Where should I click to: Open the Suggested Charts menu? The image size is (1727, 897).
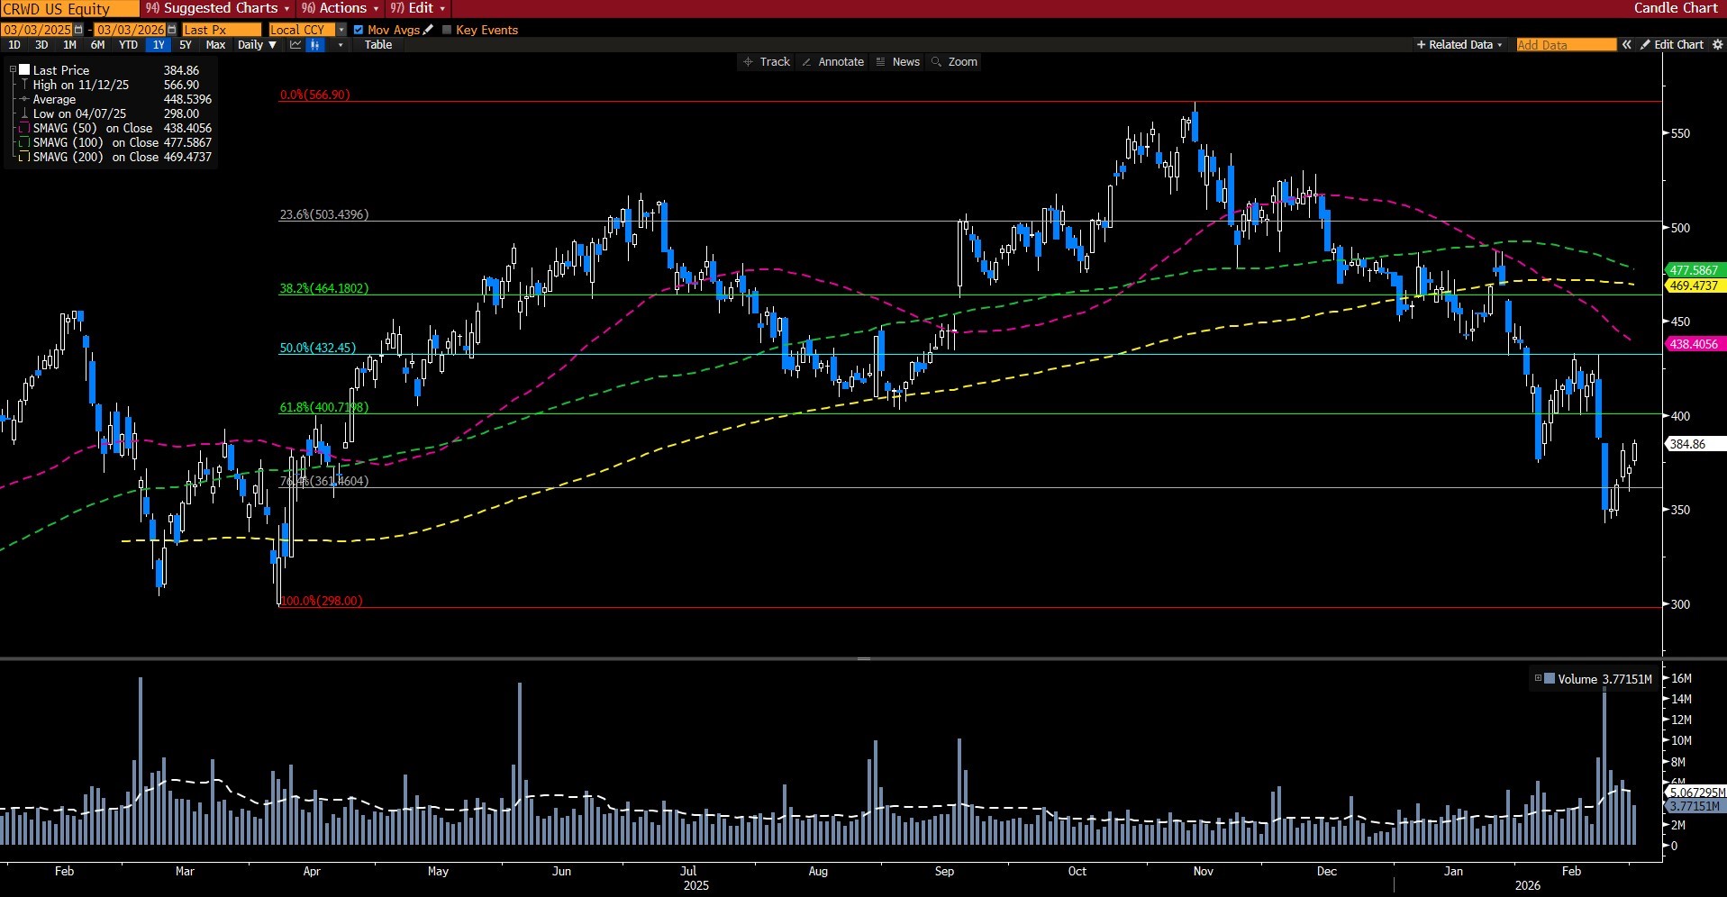[218, 8]
